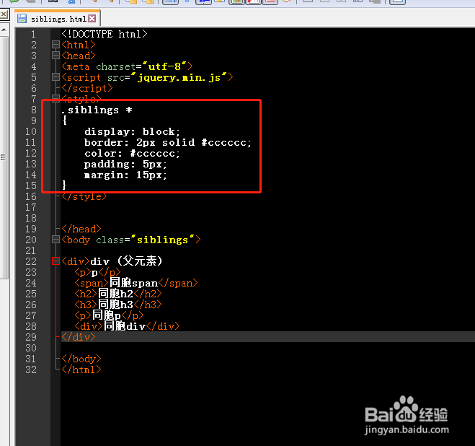This screenshot has height=446, width=475.
Task: Click the "jquery.min.js" src value
Action: tap(179, 78)
